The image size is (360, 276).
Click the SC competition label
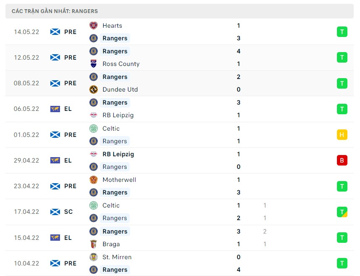(x=68, y=212)
